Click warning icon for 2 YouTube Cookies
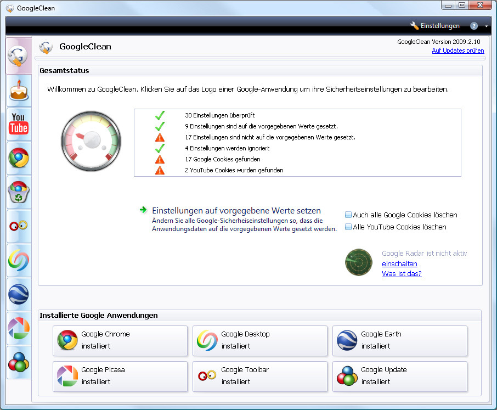The height and width of the screenshot is (410, 497). click(160, 170)
